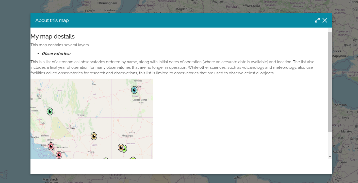Click the teal eye marker near Denver
The image size is (358, 183).
point(134,90)
